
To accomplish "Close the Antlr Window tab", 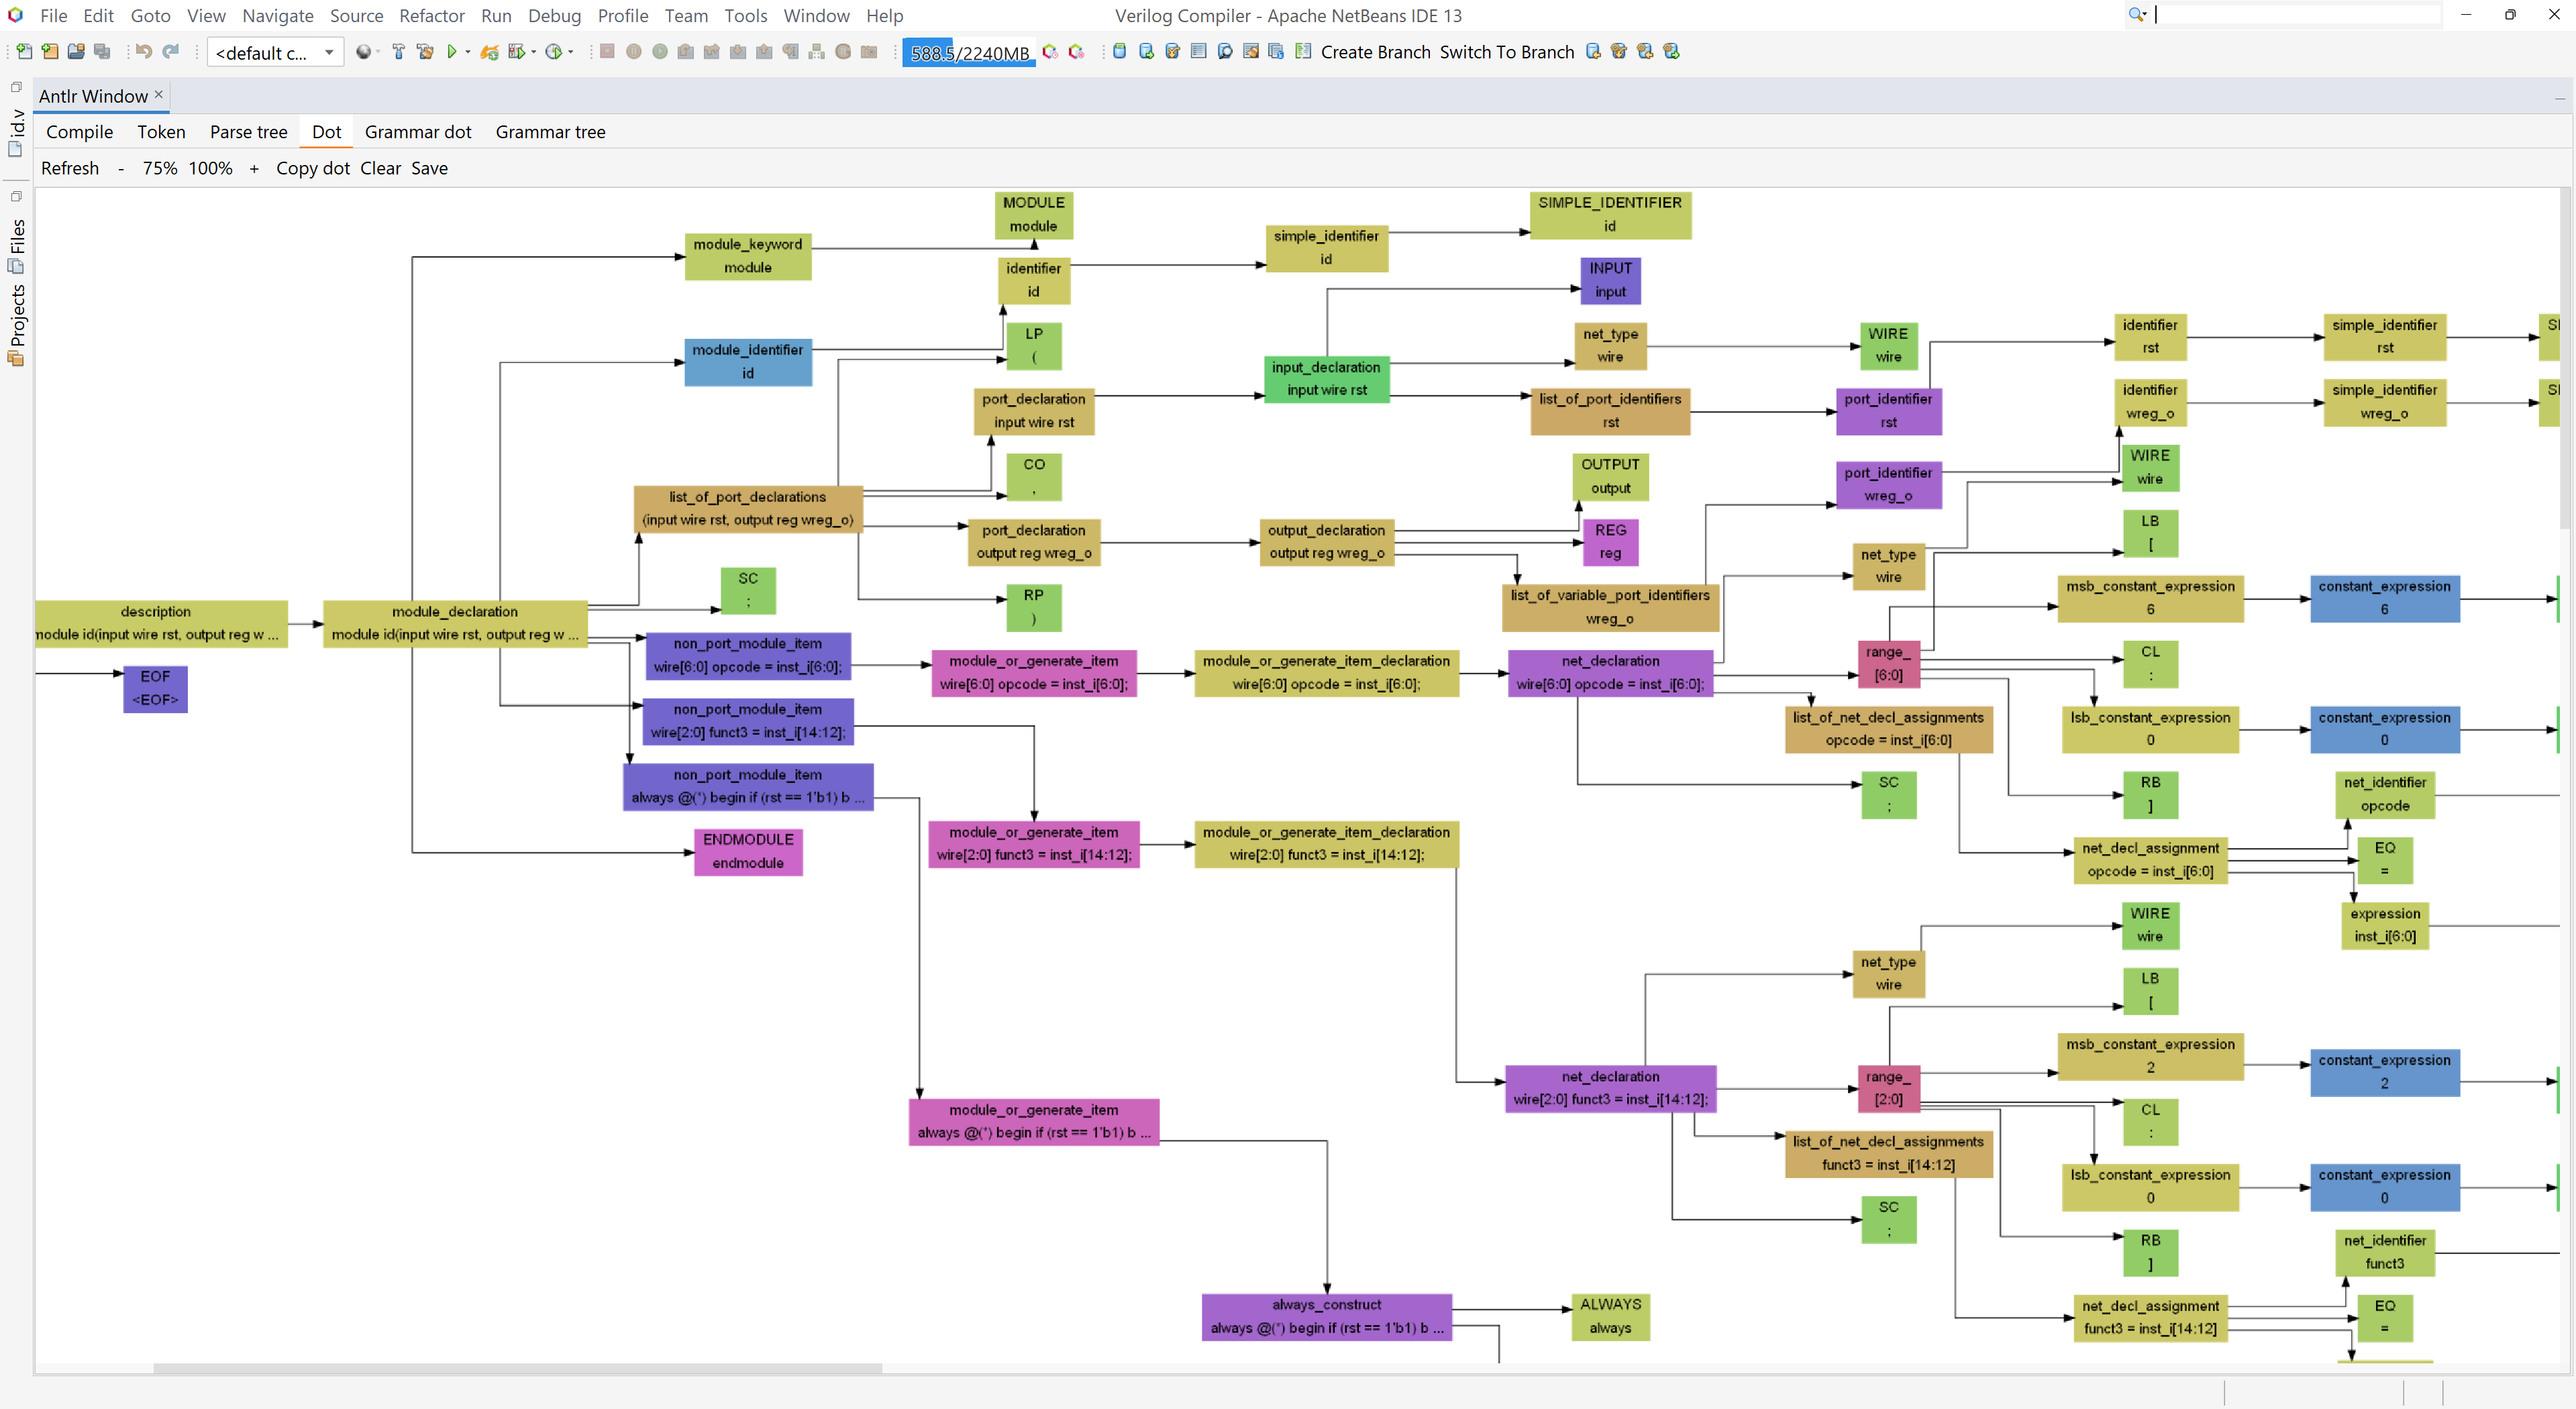I will pyautogui.click(x=158, y=94).
